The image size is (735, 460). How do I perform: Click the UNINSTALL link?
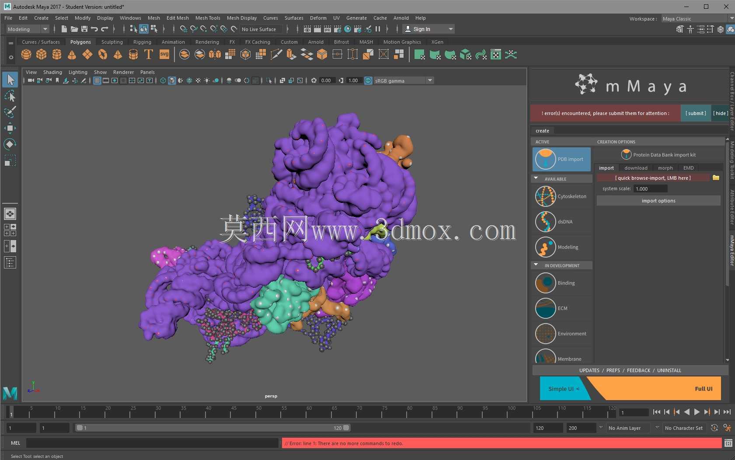pos(669,370)
